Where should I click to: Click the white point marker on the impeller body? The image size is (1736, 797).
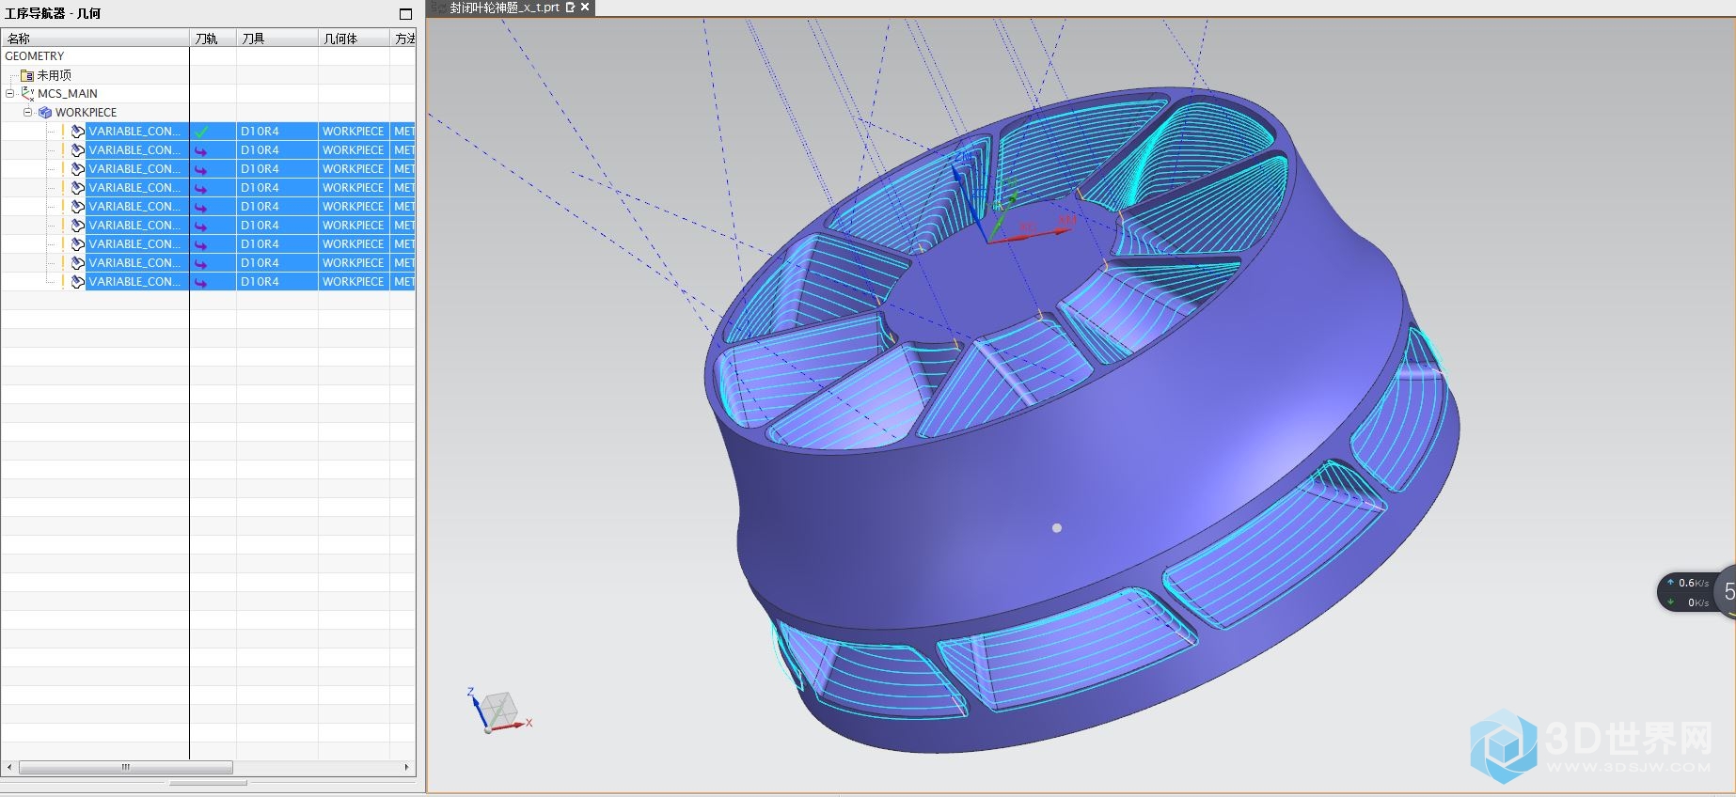1057,528
